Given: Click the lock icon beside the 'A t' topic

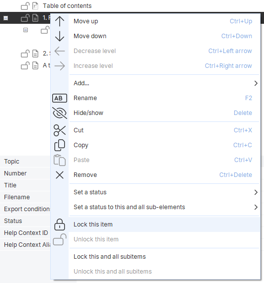Looking at the screenshot, I should click(x=25, y=65).
